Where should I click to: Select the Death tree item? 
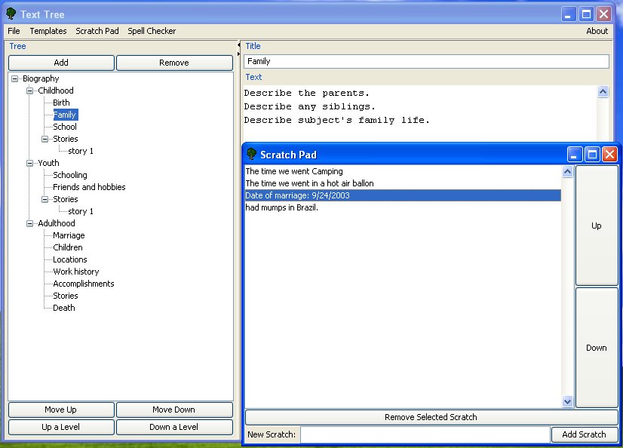pos(64,308)
